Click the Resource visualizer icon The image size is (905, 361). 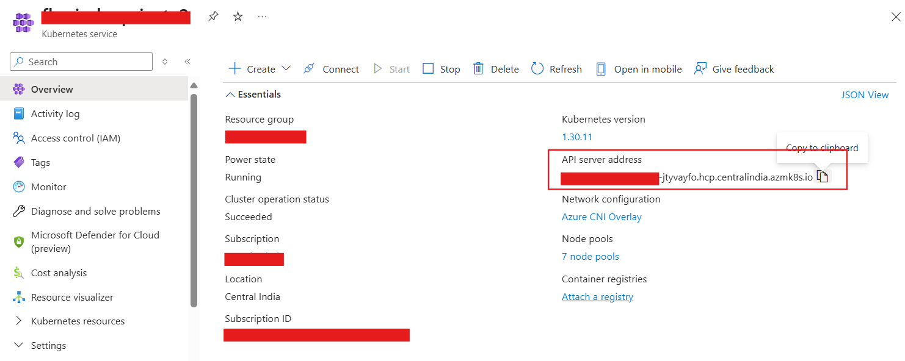pos(19,297)
